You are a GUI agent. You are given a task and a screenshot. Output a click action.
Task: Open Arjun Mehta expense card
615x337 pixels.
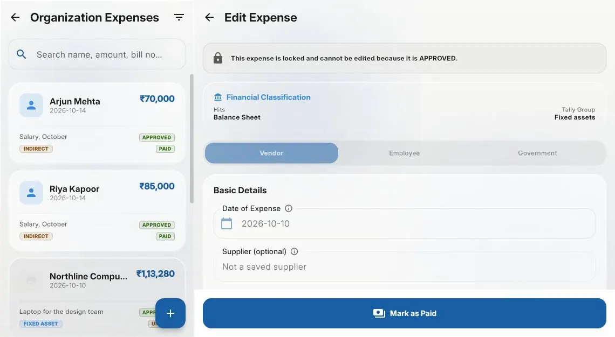point(97,123)
